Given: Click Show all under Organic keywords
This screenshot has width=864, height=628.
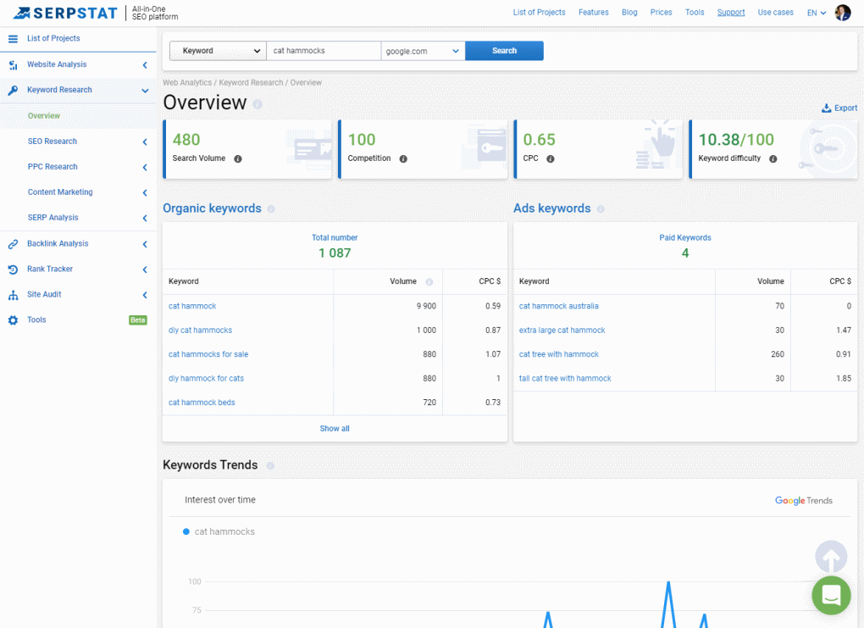Looking at the screenshot, I should tap(335, 428).
